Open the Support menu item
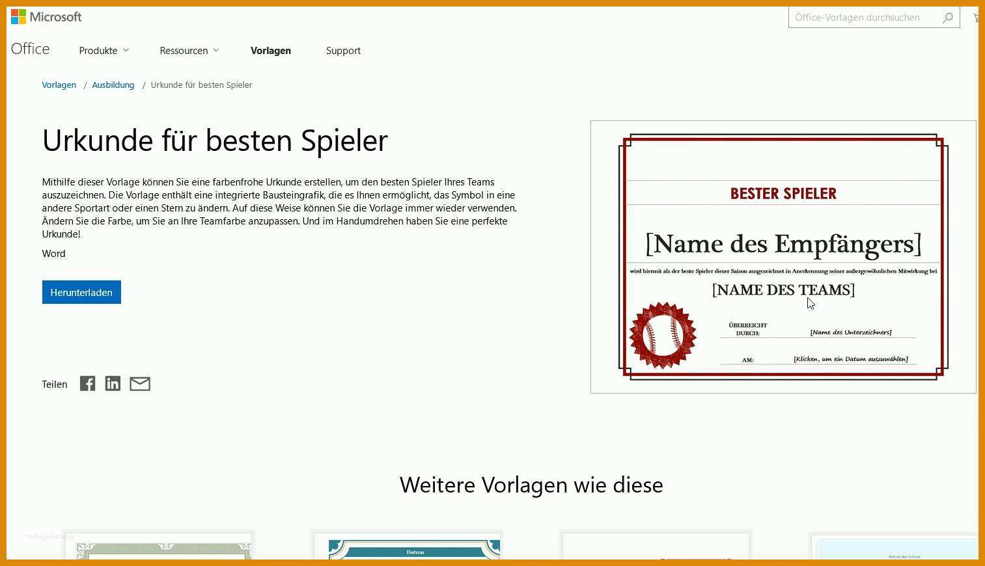This screenshot has width=985, height=566. [x=343, y=50]
